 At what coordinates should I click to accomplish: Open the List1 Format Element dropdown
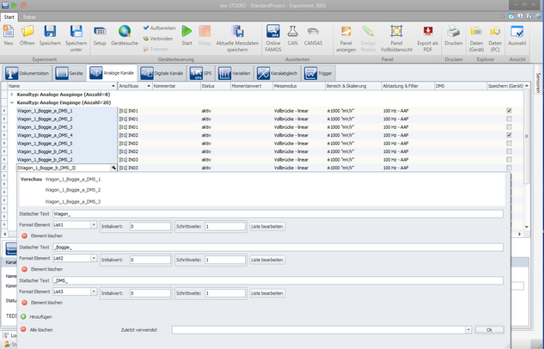(94, 225)
